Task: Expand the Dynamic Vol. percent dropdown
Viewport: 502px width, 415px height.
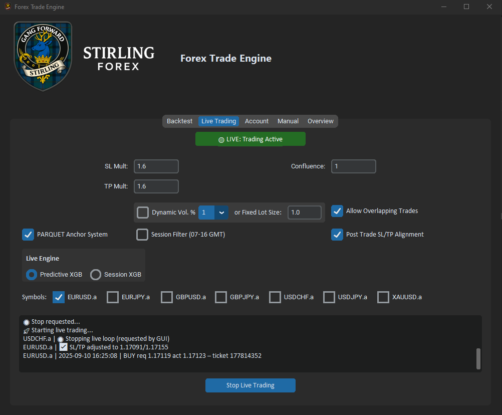Action: pos(221,213)
